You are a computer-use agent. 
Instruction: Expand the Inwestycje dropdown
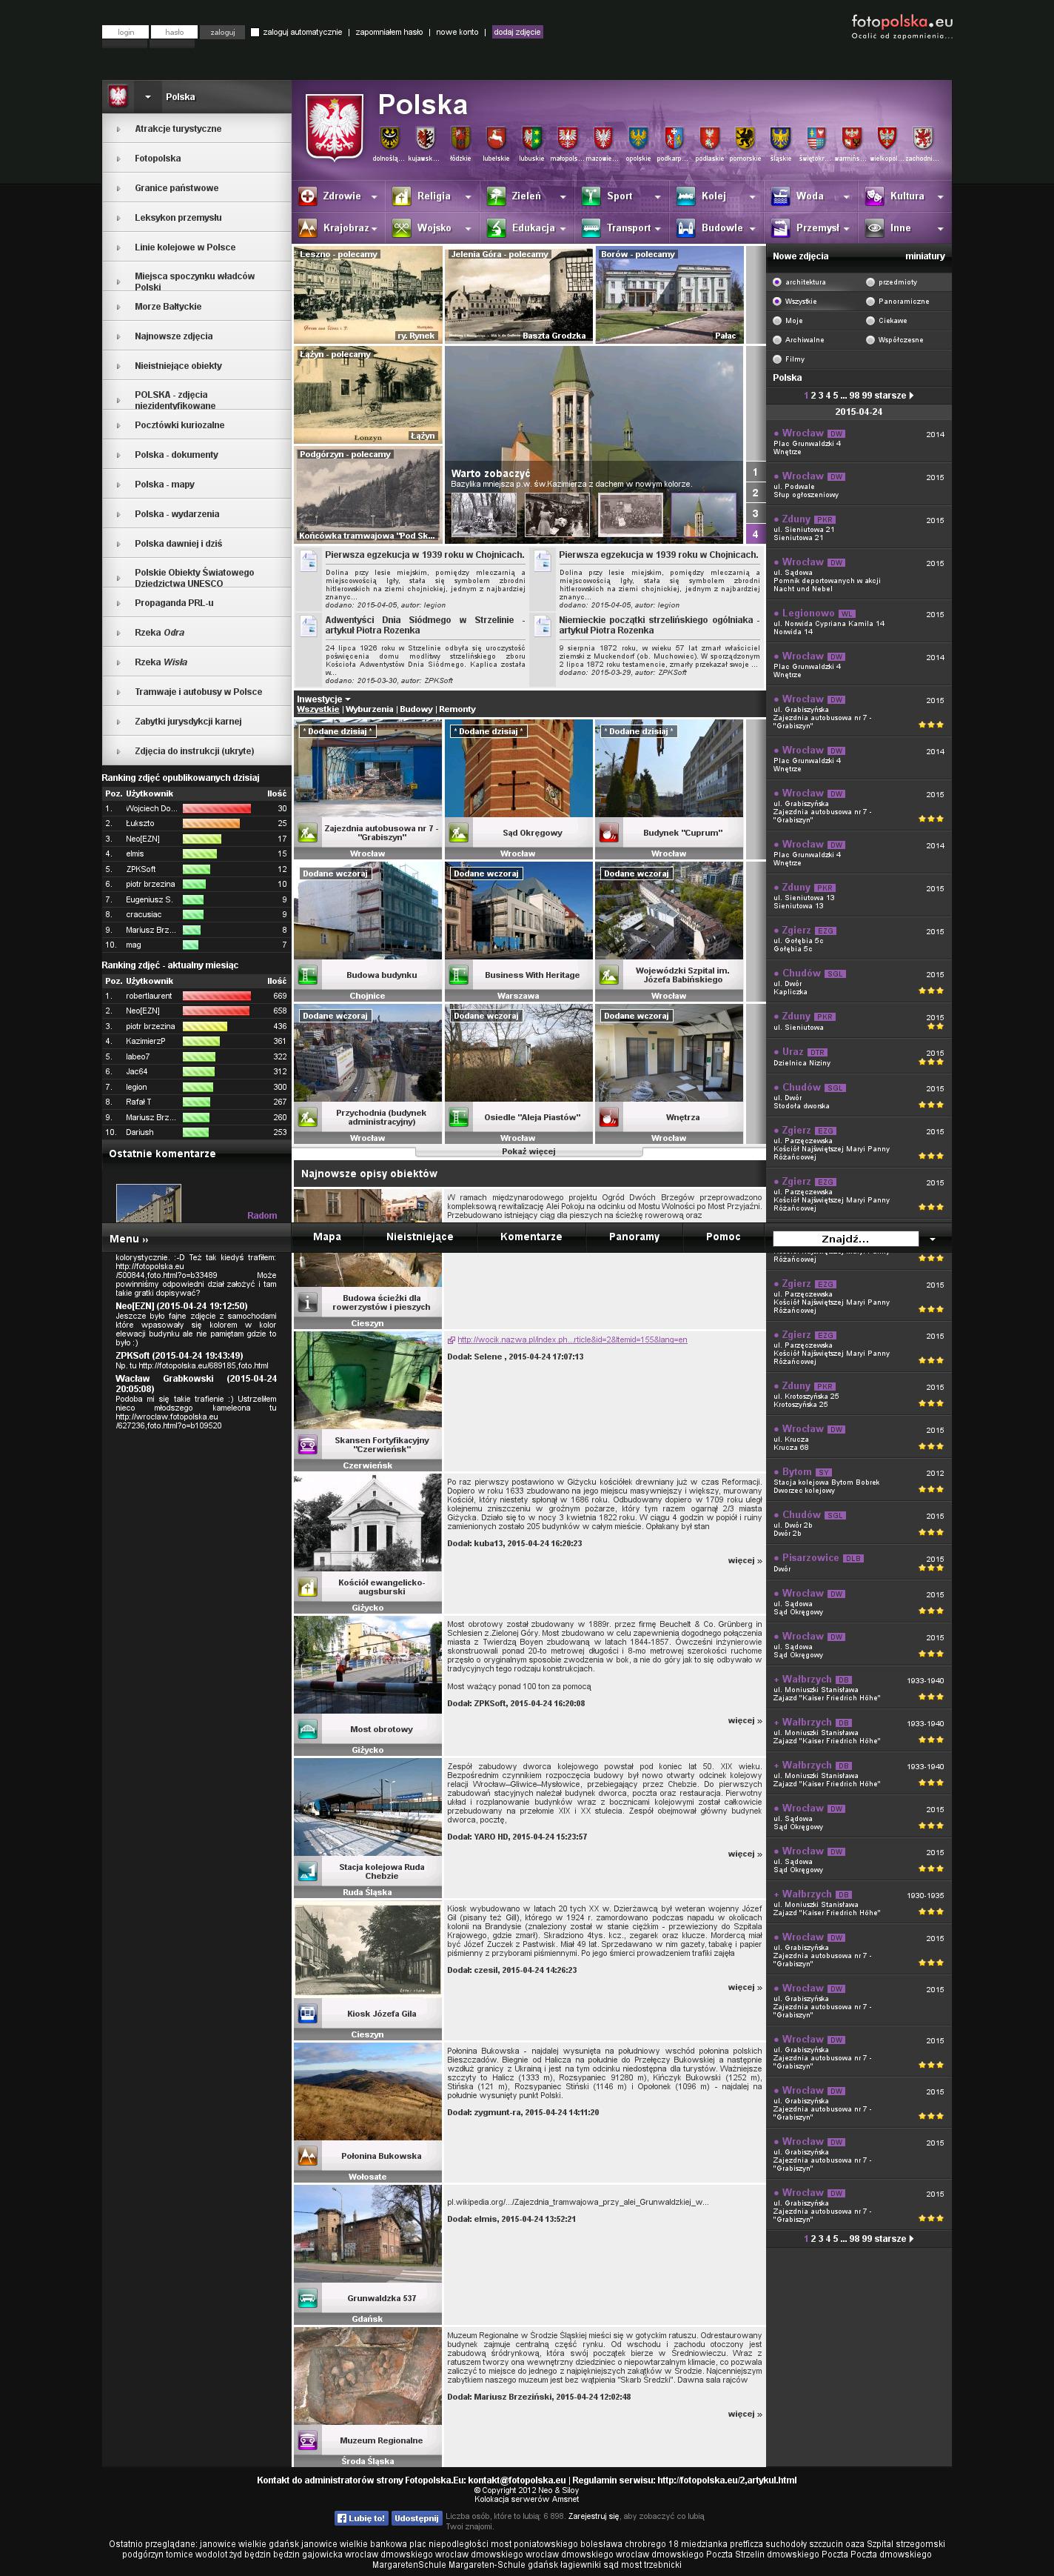(323, 699)
